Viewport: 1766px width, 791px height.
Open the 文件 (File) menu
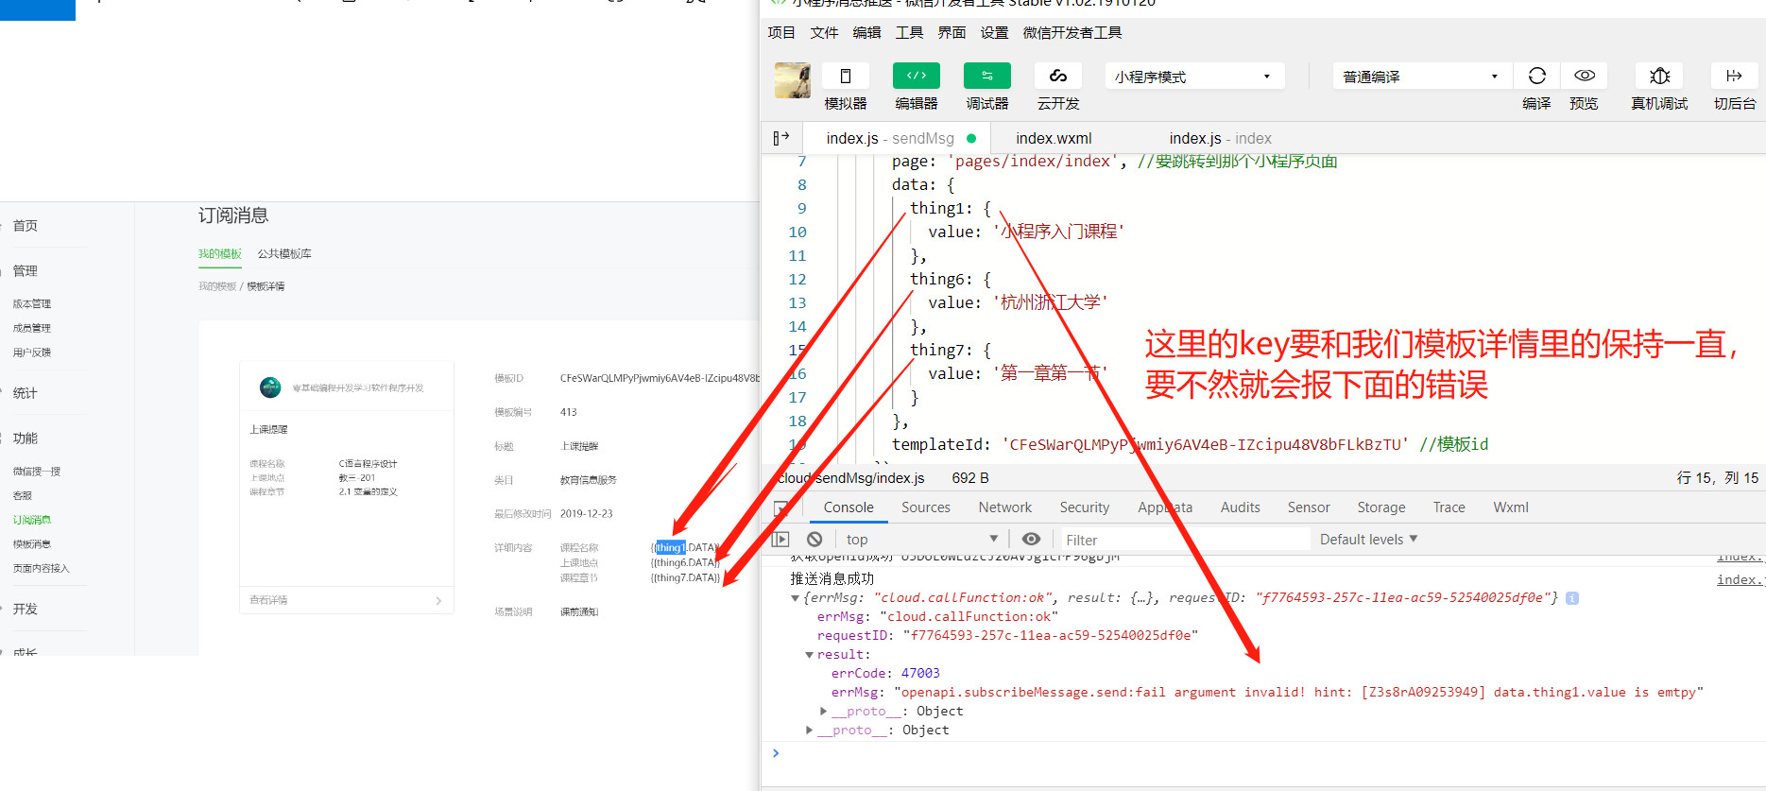click(x=824, y=33)
